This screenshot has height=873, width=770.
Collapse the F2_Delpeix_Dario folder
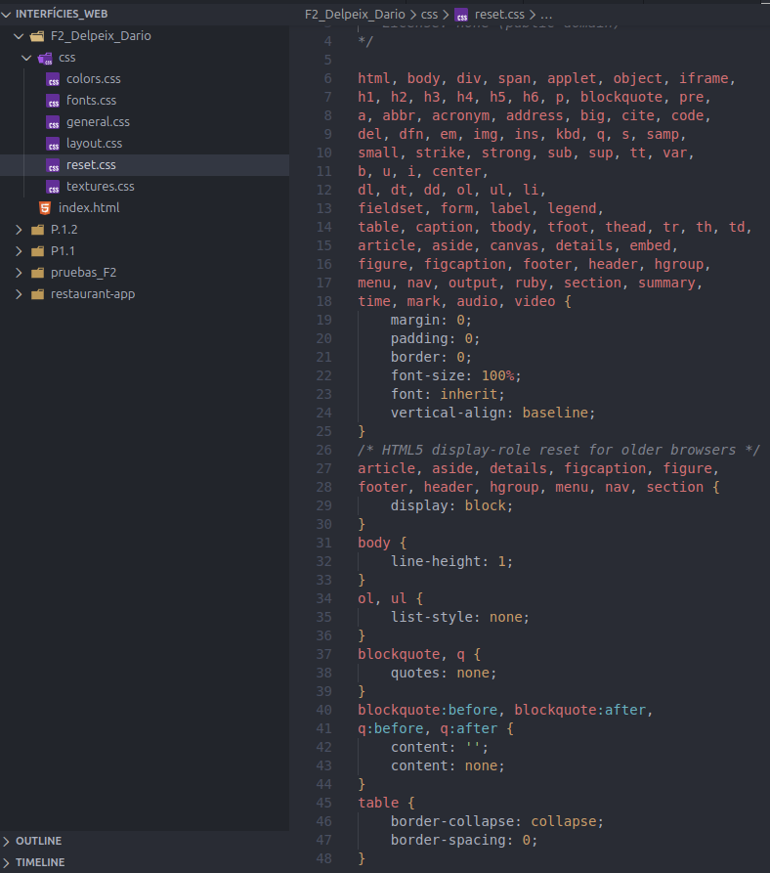19,36
